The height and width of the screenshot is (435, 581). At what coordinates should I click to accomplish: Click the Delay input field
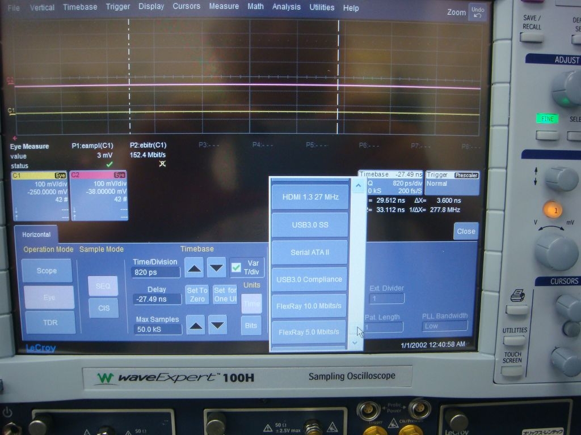pos(156,299)
